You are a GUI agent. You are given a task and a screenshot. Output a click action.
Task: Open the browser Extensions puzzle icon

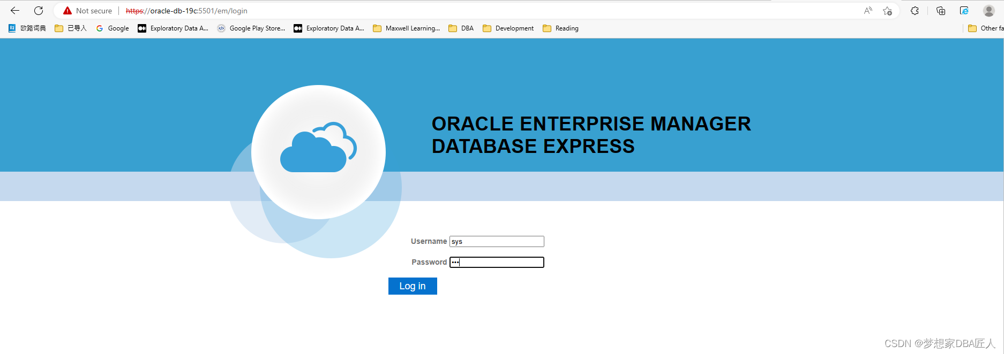tap(915, 11)
